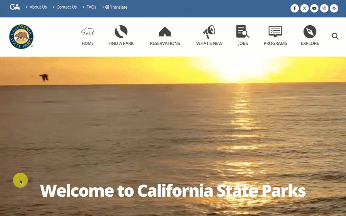Open the Jobs menu item
Image resolution: width=346 pixels, height=216 pixels.
pos(243,36)
